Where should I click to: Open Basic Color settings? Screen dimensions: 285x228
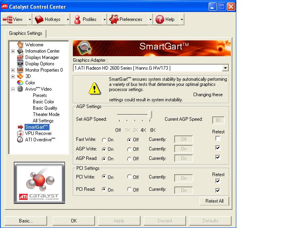point(44,102)
